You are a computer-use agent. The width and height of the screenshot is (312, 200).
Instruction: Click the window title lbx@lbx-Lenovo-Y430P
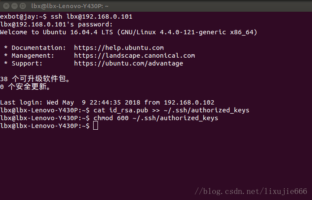point(70,6)
